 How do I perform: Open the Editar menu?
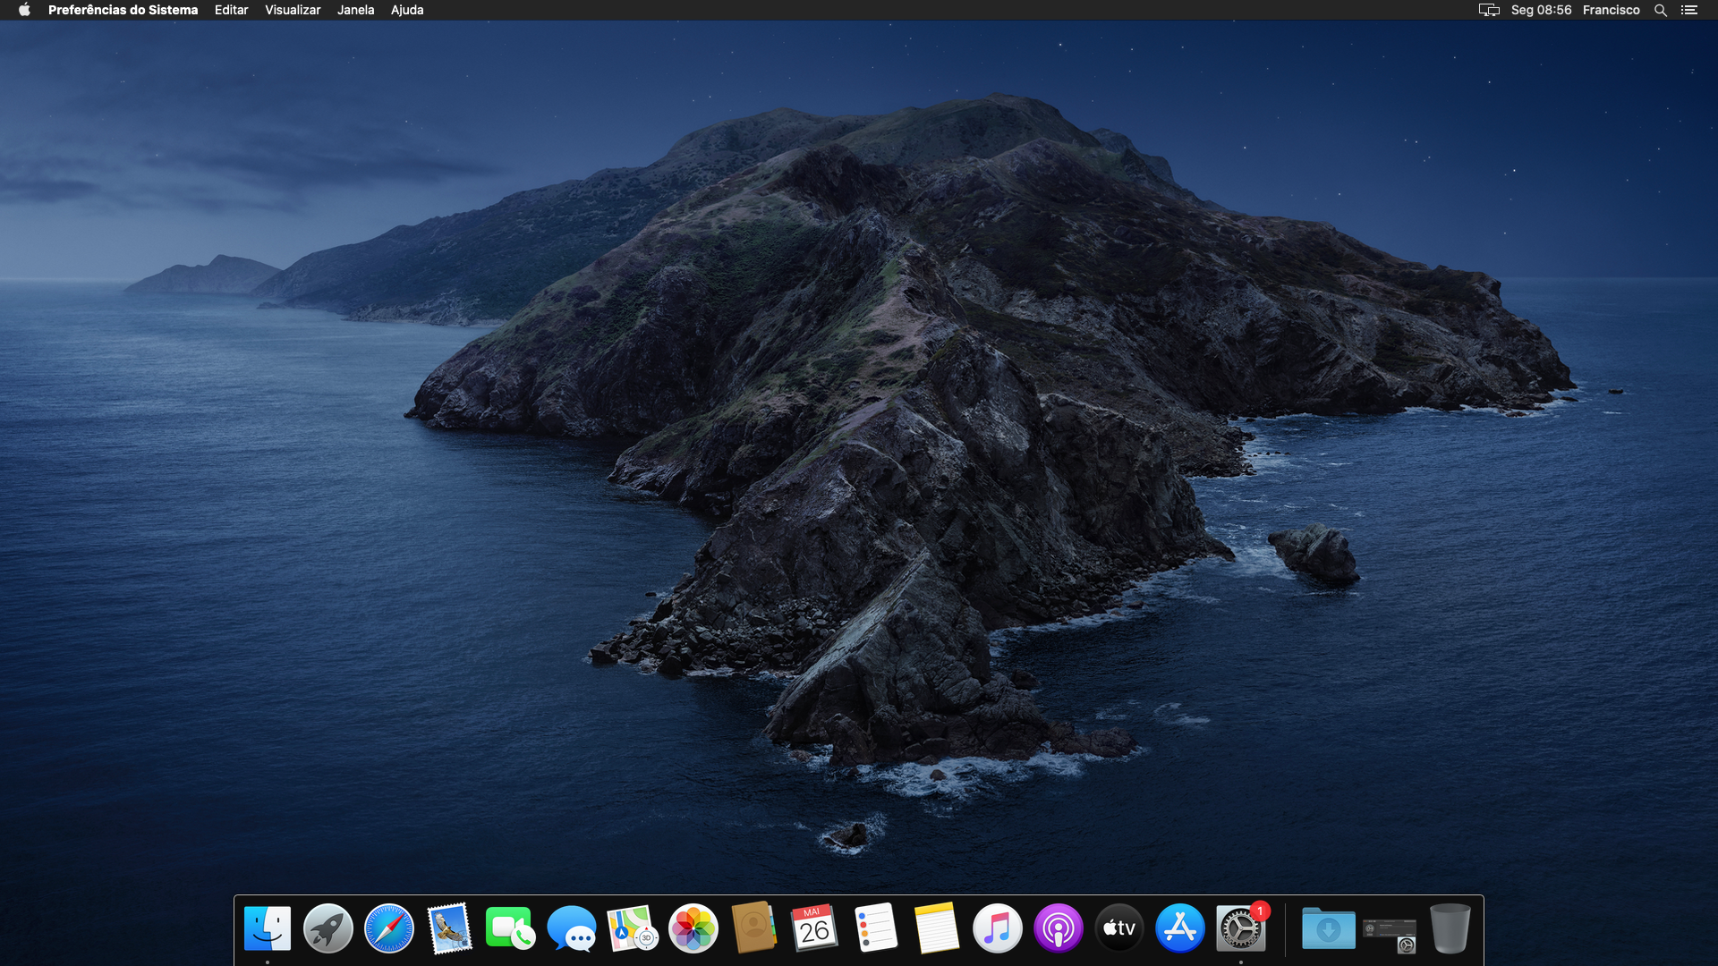(231, 10)
